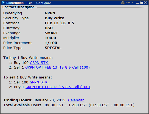Open the Calendar link
This screenshot has width=149, height=114.
(x=76, y=100)
